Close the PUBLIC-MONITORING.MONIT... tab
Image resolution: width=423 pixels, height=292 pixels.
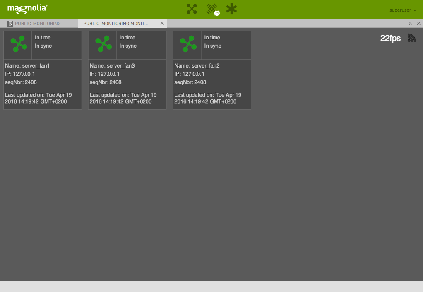tap(162, 24)
